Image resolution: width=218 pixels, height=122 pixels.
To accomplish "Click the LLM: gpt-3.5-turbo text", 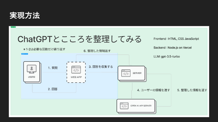I will [x=167, y=57].
